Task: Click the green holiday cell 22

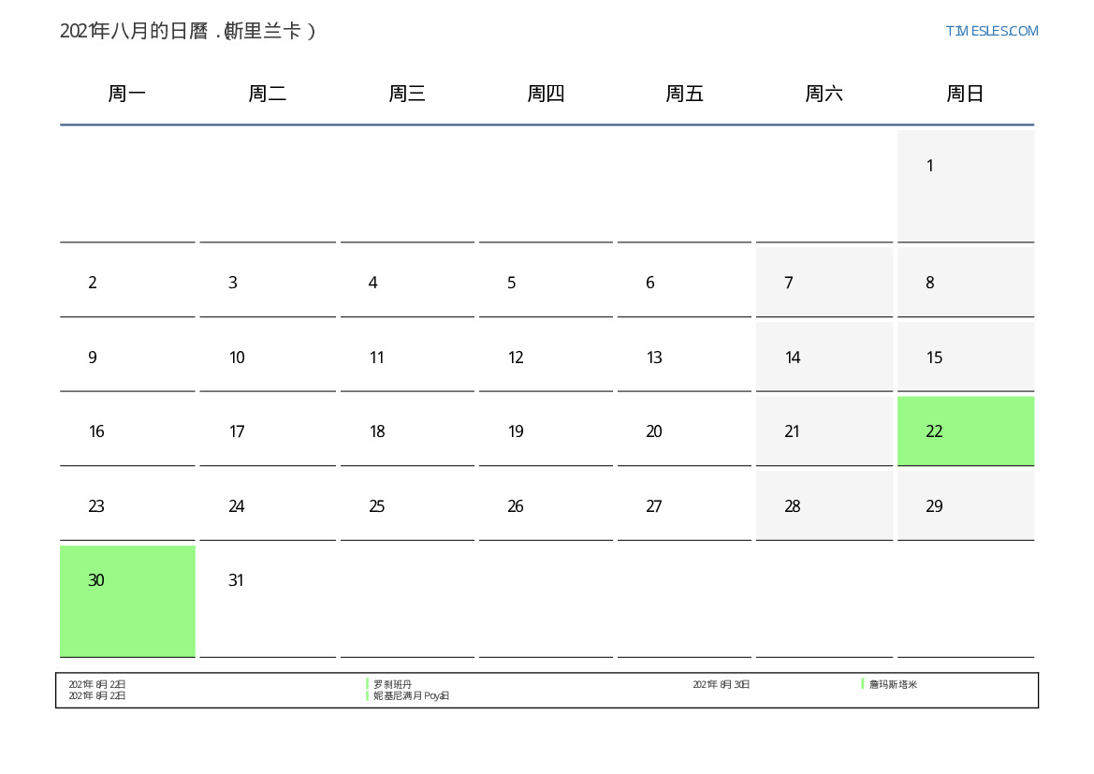Action: click(x=966, y=431)
